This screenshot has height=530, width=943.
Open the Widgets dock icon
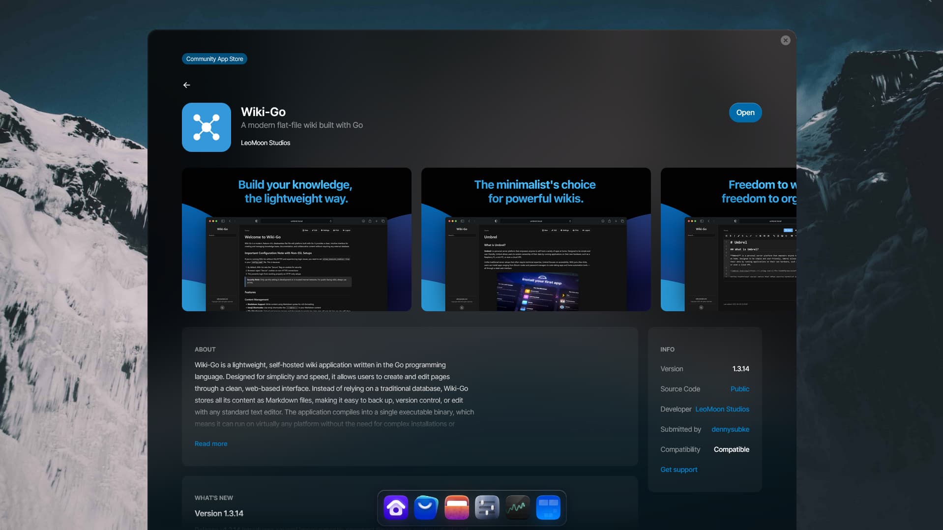pos(548,508)
